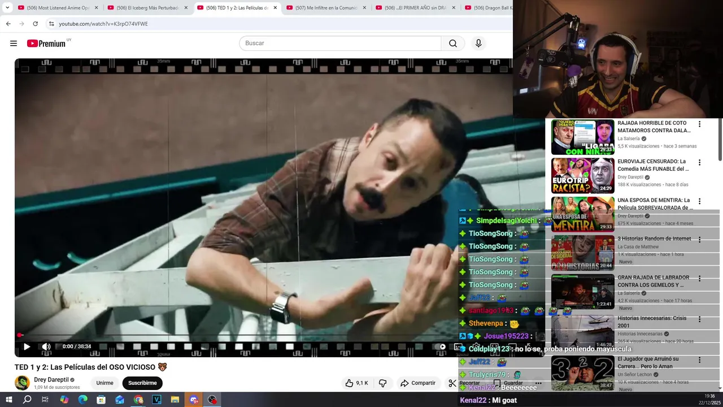This screenshot has width=723, height=407.
Task: Open options menu for 'GRAN RAJADA DE LABRADOR' video
Action: 699,279
